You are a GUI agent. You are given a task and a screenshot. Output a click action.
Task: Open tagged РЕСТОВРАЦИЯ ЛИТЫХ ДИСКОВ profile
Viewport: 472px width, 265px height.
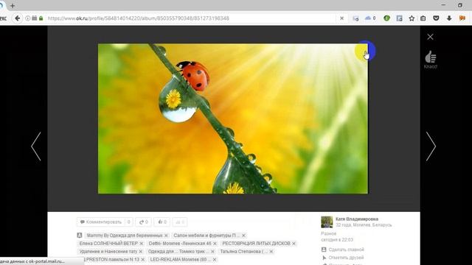tap(256, 244)
